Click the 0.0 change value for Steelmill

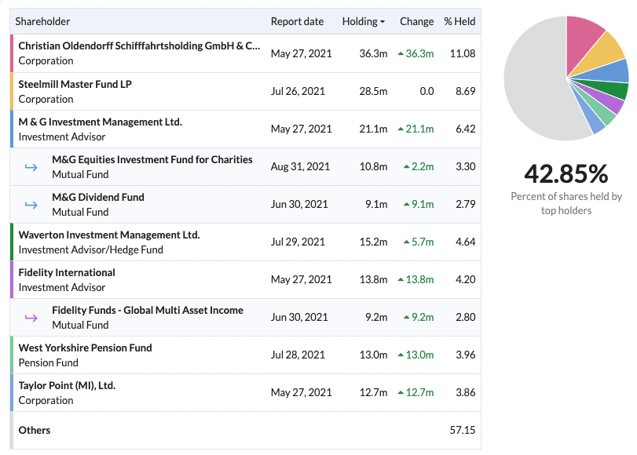pos(427,91)
